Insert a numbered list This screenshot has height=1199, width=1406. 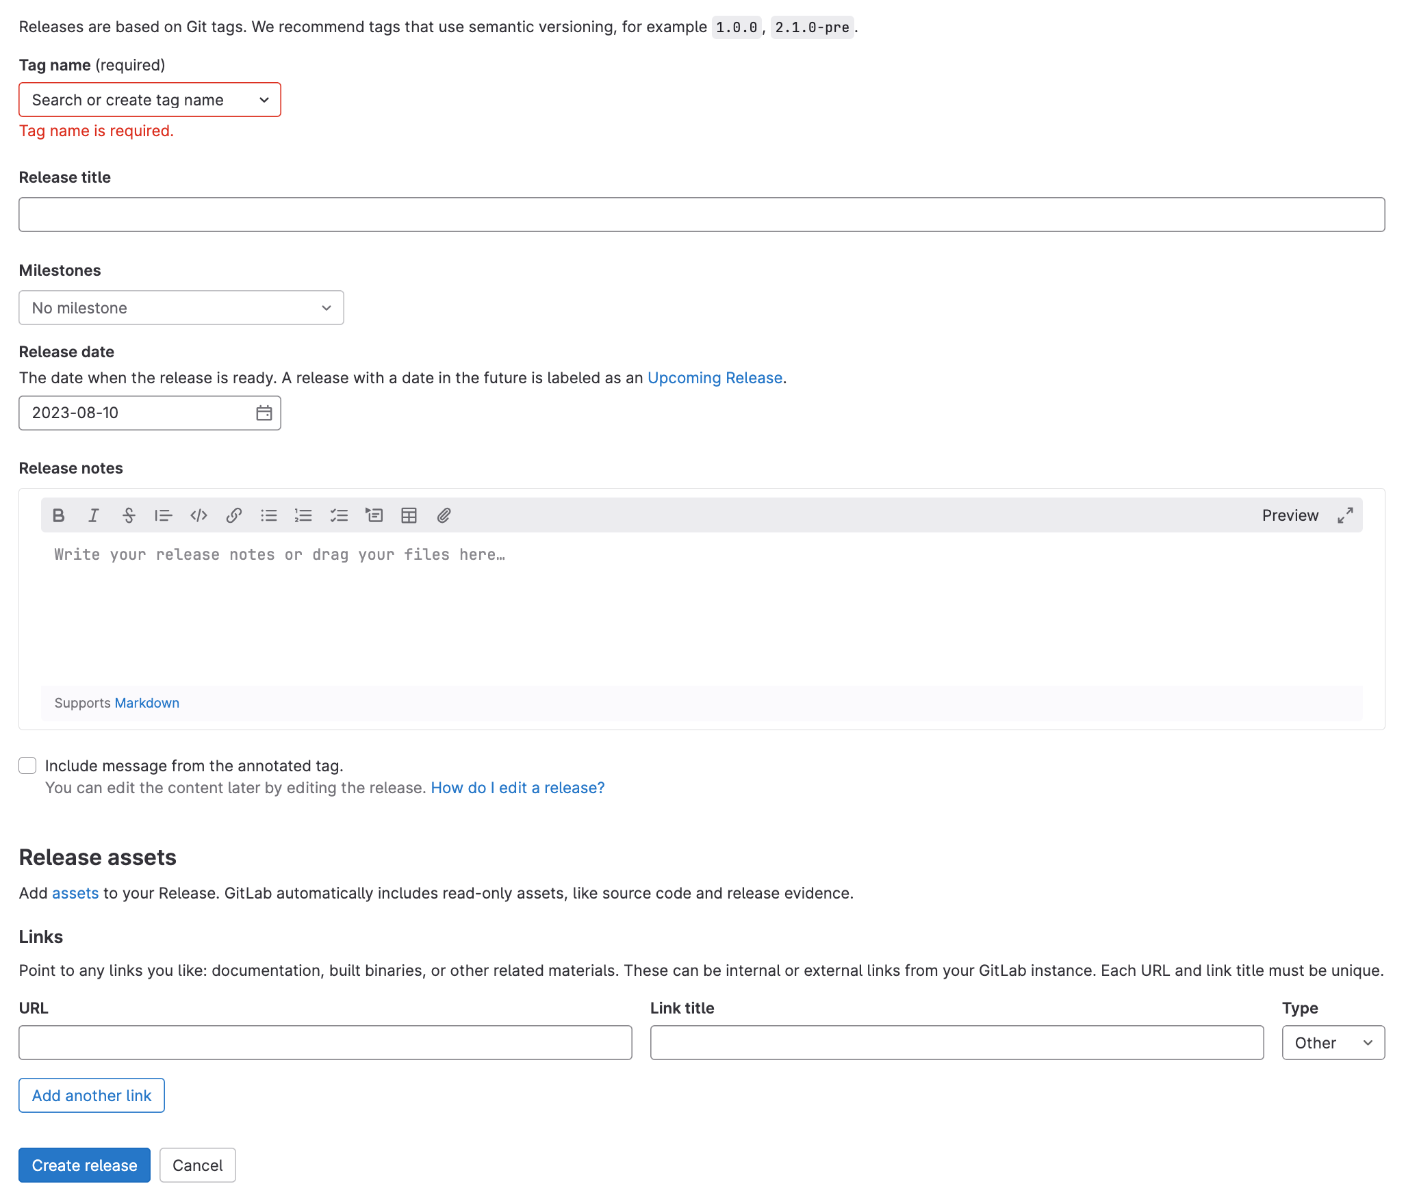(x=303, y=515)
